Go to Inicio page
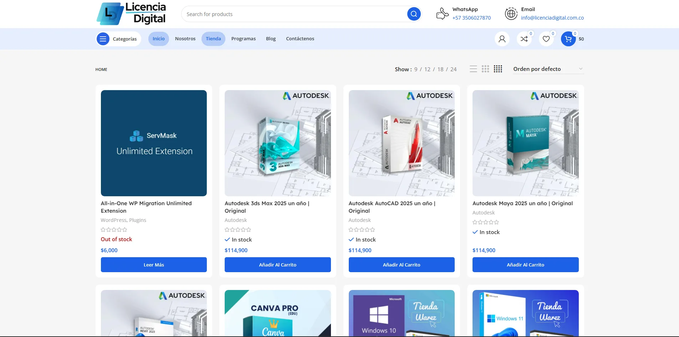Screen dimensions: 679x337 [159, 39]
